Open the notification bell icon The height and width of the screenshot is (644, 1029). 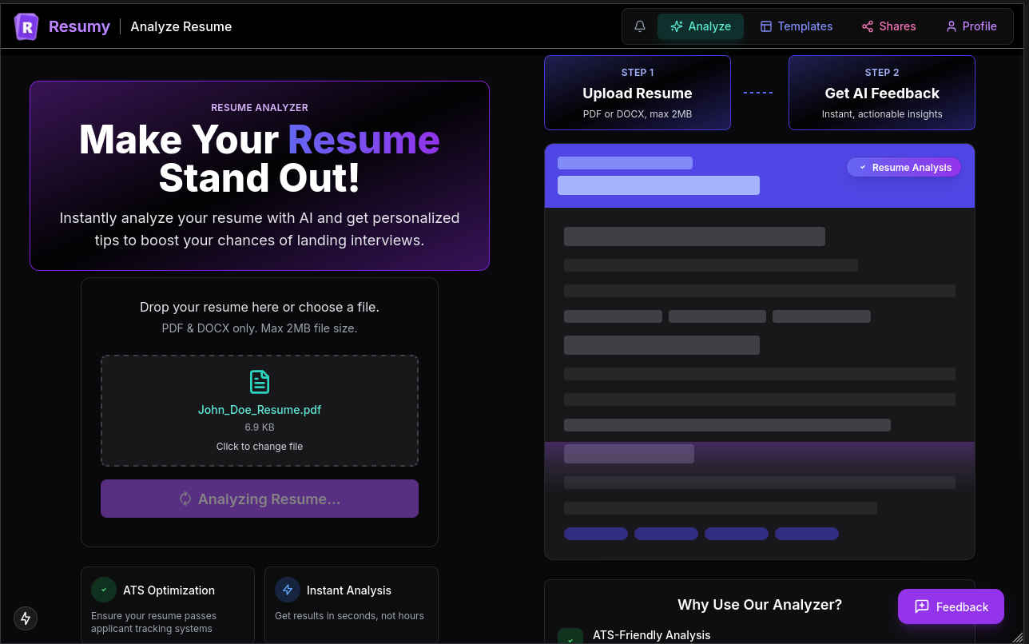pos(639,26)
